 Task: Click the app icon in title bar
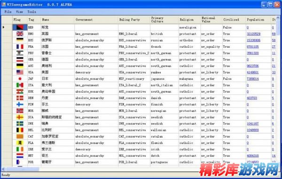(4, 5)
